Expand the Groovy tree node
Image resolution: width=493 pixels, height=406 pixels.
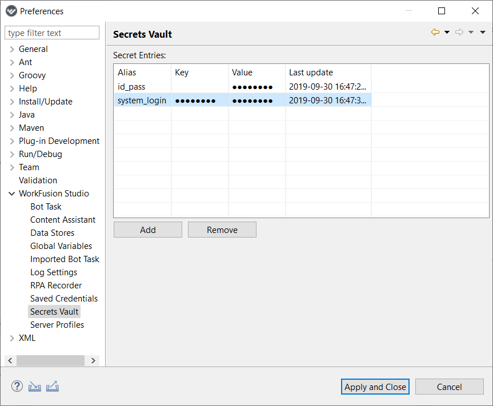(12, 76)
